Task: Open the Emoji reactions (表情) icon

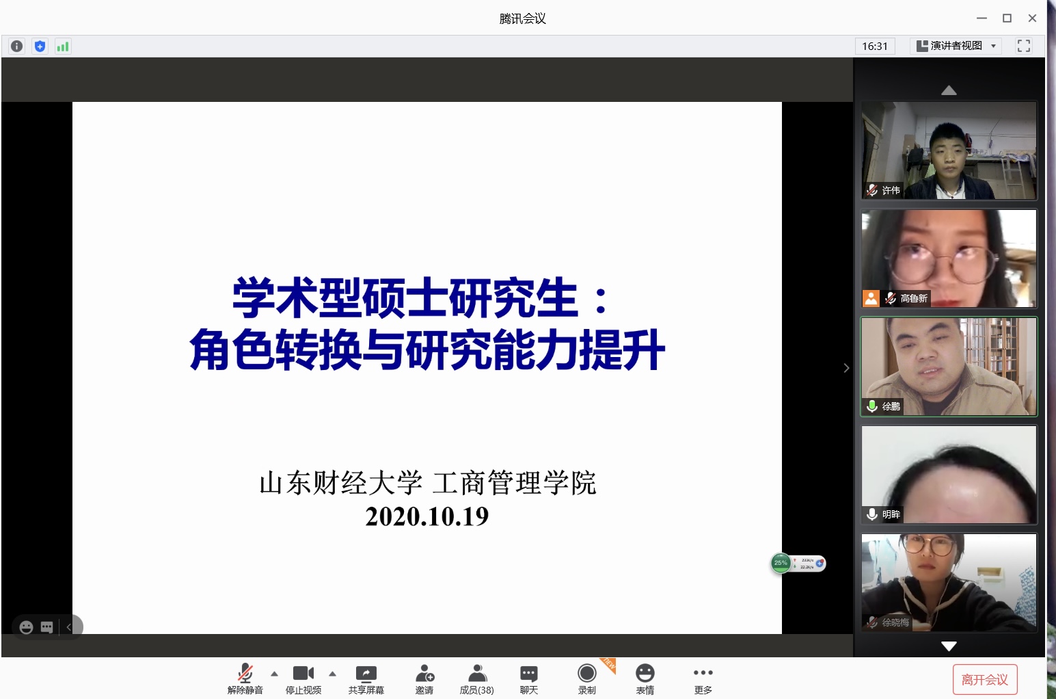Action: coord(645,678)
